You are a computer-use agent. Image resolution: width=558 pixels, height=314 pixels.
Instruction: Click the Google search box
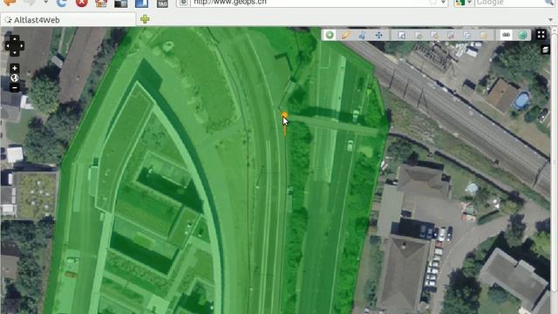(511, 3)
